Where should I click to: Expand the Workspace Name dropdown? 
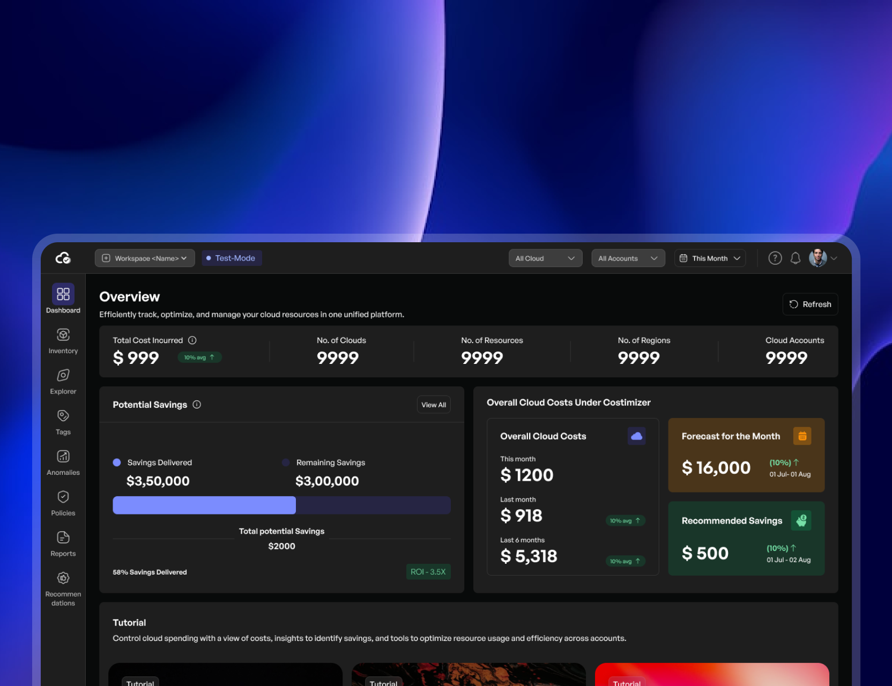coord(145,258)
